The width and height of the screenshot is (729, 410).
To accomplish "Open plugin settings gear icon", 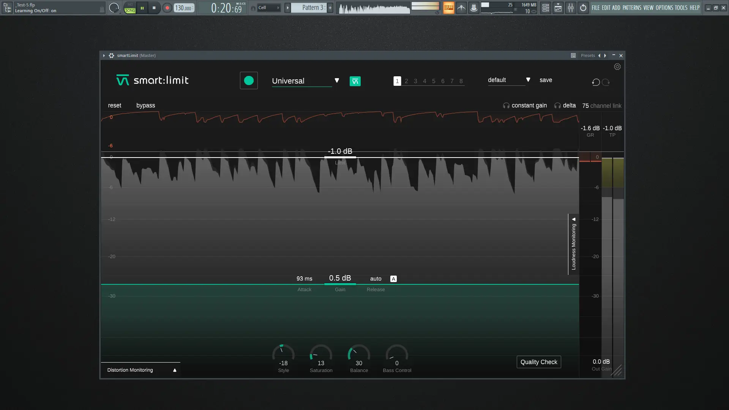I will coord(617,67).
